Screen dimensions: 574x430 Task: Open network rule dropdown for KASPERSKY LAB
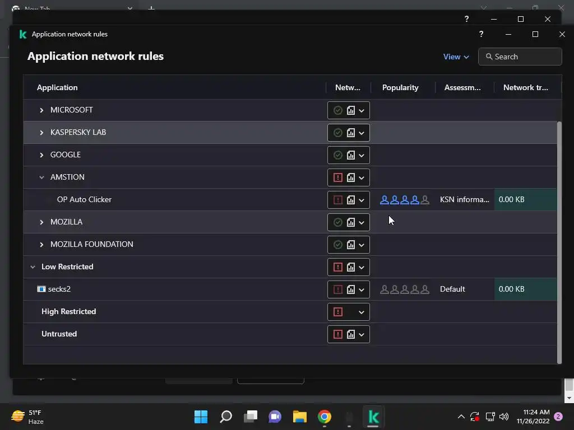[362, 133]
